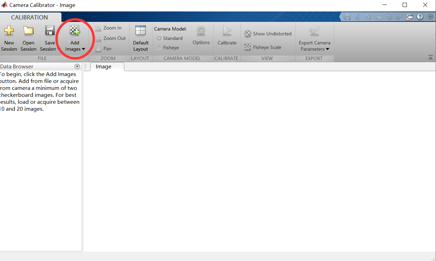This screenshot has height=261, width=436.
Task: Click the Add Images checkerboard icon
Action: [x=75, y=31]
